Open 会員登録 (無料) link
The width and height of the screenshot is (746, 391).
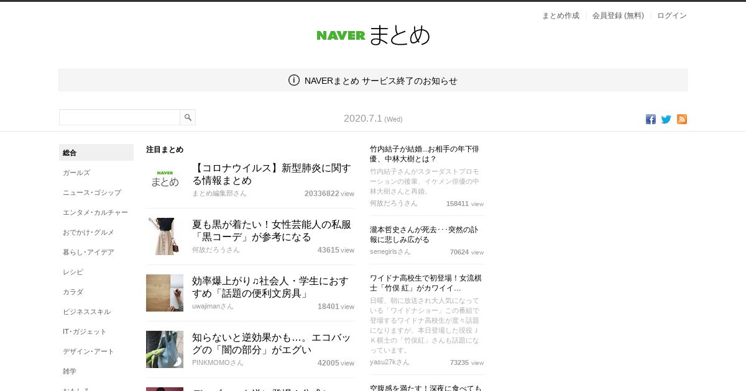point(618,16)
